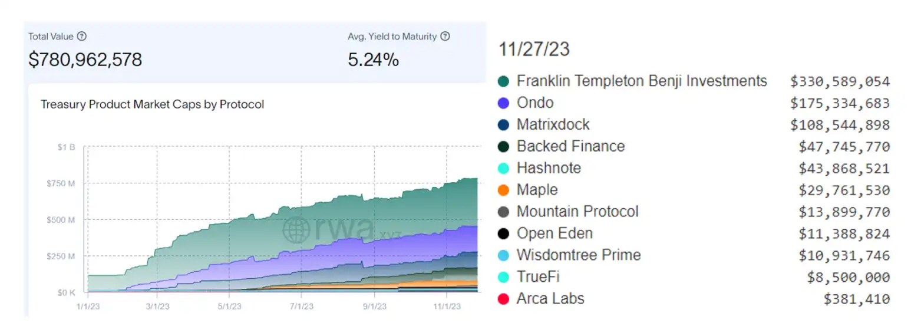Click the Treasury Product Market Caps chart title
Screen dimensions: 911x326
click(x=152, y=105)
